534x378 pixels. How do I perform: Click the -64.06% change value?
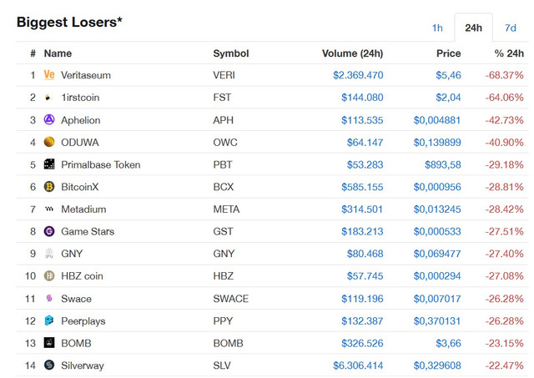504,98
